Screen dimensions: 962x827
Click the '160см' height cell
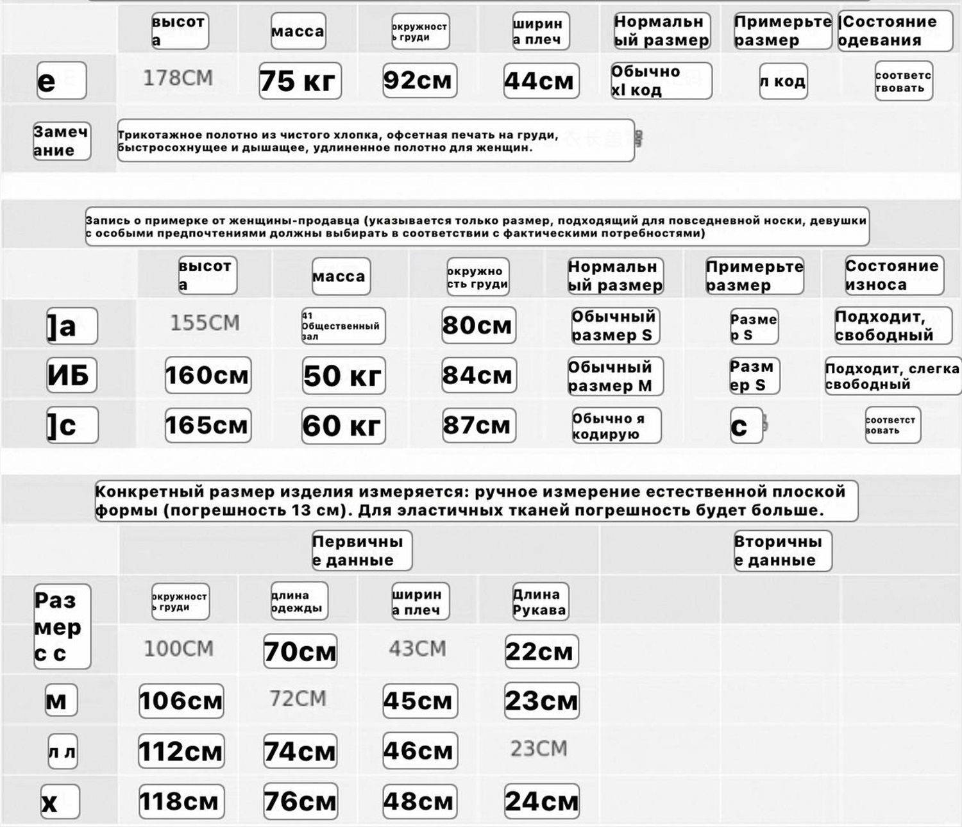(x=208, y=375)
